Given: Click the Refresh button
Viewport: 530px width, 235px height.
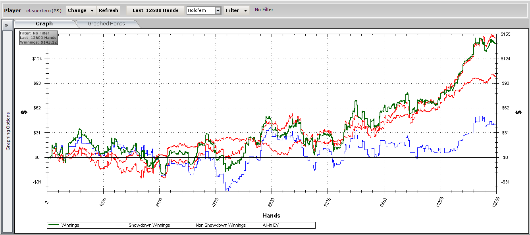Looking at the screenshot, I should (108, 10).
